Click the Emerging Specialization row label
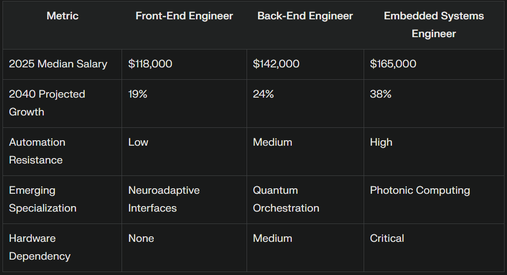 click(43, 199)
